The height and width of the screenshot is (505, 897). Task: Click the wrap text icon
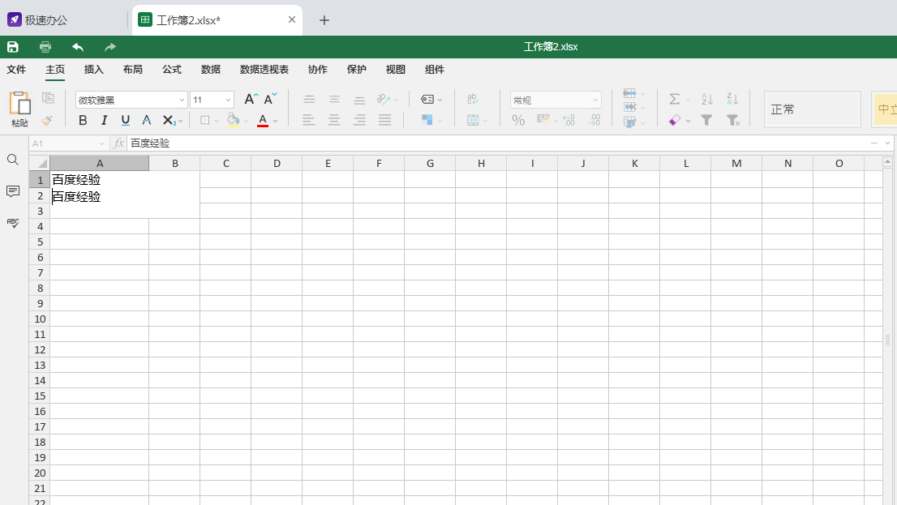click(473, 99)
